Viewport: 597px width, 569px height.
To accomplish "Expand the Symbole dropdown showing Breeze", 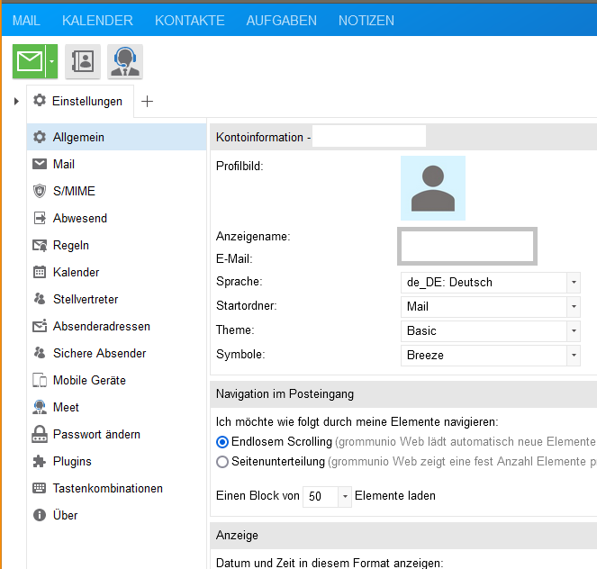I will point(574,355).
